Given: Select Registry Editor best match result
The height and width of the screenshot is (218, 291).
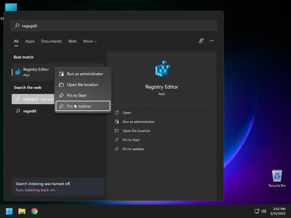Looking at the screenshot, I should pyautogui.click(x=33, y=72).
